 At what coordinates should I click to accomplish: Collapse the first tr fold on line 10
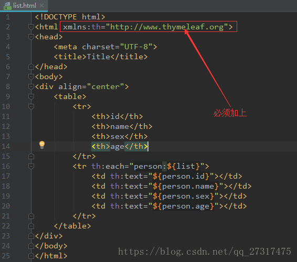coord(31,106)
